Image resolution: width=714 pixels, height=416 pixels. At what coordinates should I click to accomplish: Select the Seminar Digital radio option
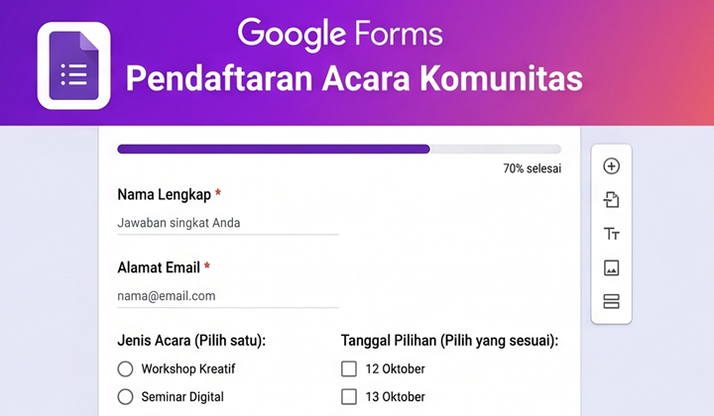[x=125, y=397]
